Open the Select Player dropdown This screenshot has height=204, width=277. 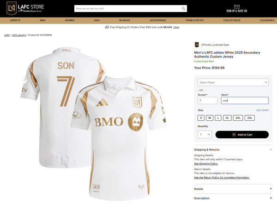(233, 82)
